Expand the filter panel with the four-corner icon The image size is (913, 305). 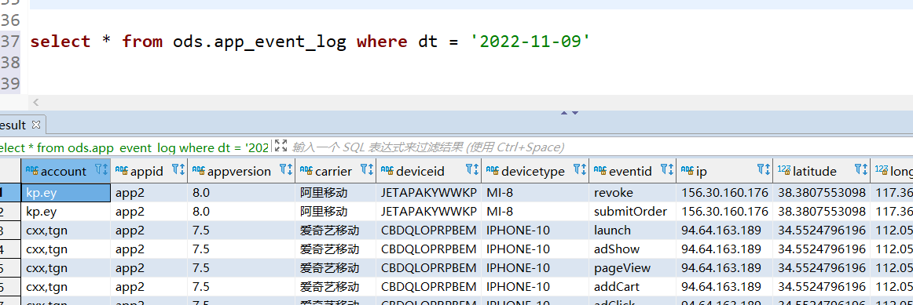click(x=280, y=146)
